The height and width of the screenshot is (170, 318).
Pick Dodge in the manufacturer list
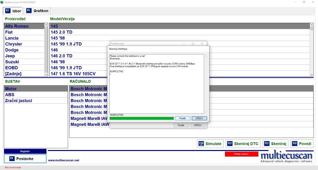click(24, 50)
